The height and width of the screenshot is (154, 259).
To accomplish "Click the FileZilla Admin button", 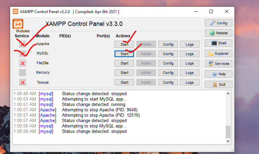I will pos(146,63).
